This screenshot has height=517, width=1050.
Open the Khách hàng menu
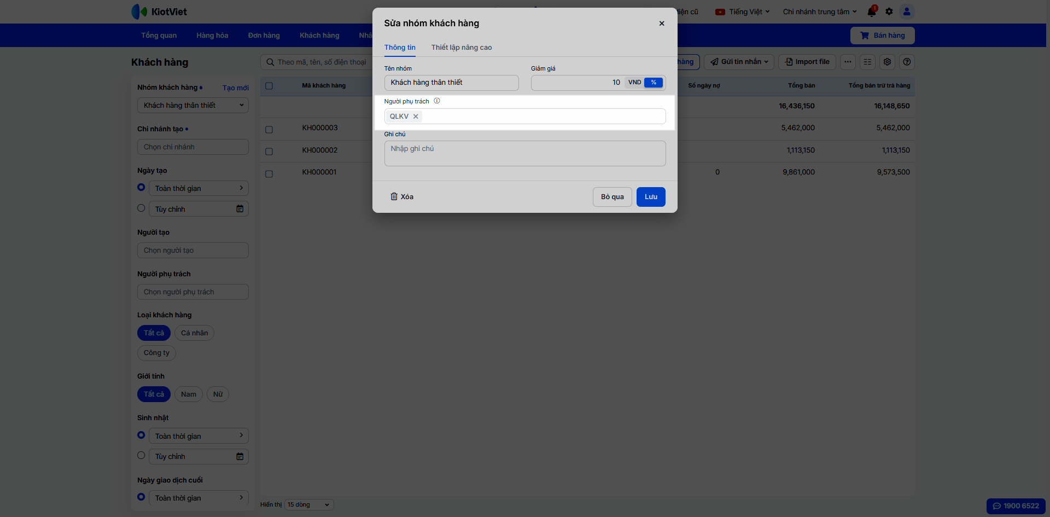[319, 36]
